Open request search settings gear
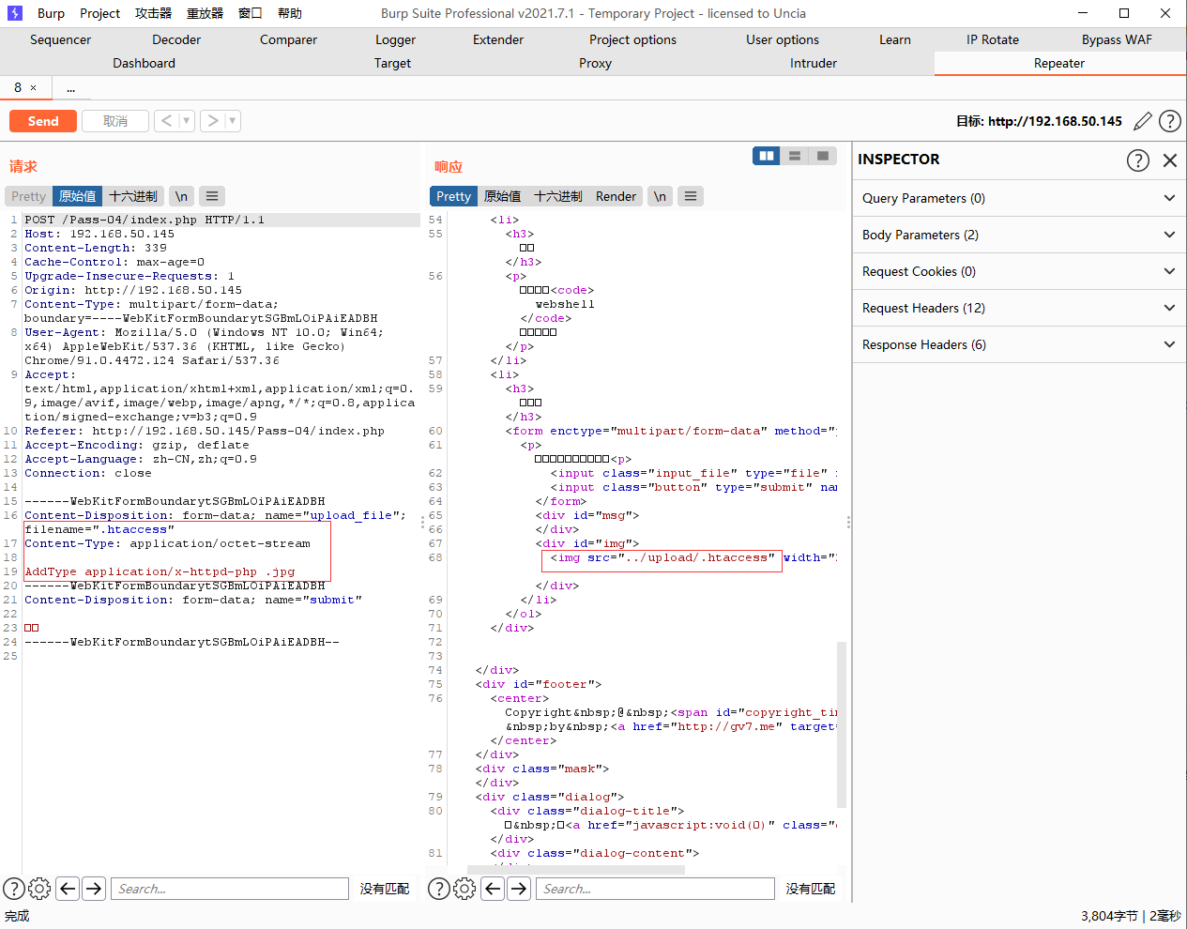Screen dimensions: 1187x929 click(39, 889)
